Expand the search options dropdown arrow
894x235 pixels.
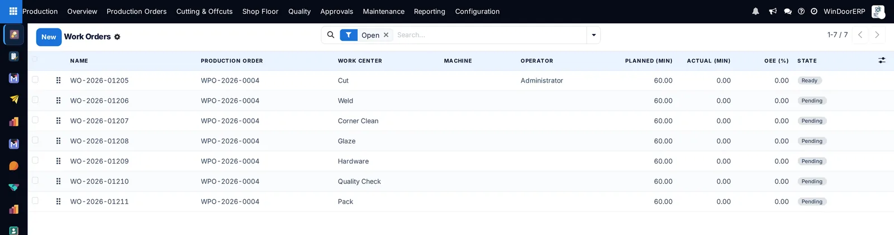[x=593, y=35]
